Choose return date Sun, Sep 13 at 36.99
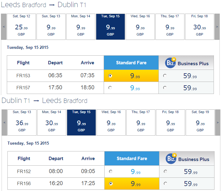This screenshot has height=191, width=221. (22, 122)
